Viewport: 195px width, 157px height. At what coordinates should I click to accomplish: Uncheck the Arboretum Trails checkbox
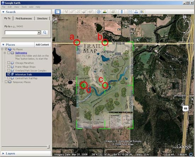pos(9,74)
